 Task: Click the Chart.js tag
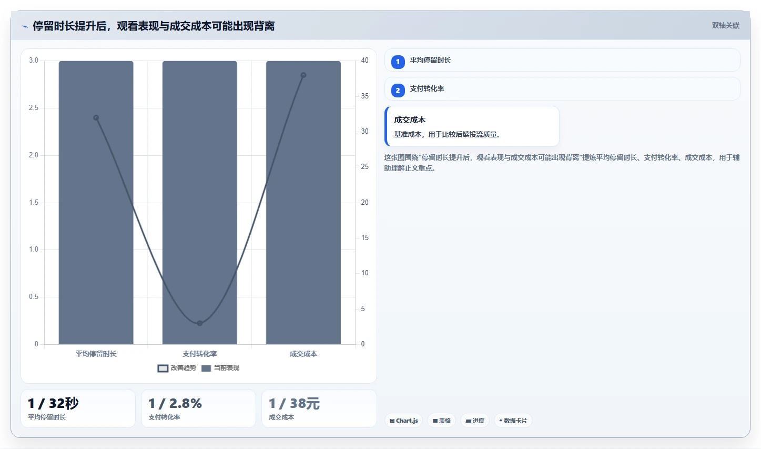404,421
